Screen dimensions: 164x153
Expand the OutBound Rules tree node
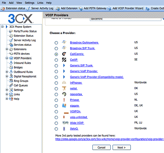click(x=7, y=72)
